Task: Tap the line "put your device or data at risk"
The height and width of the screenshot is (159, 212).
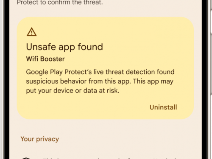Action: [73, 91]
